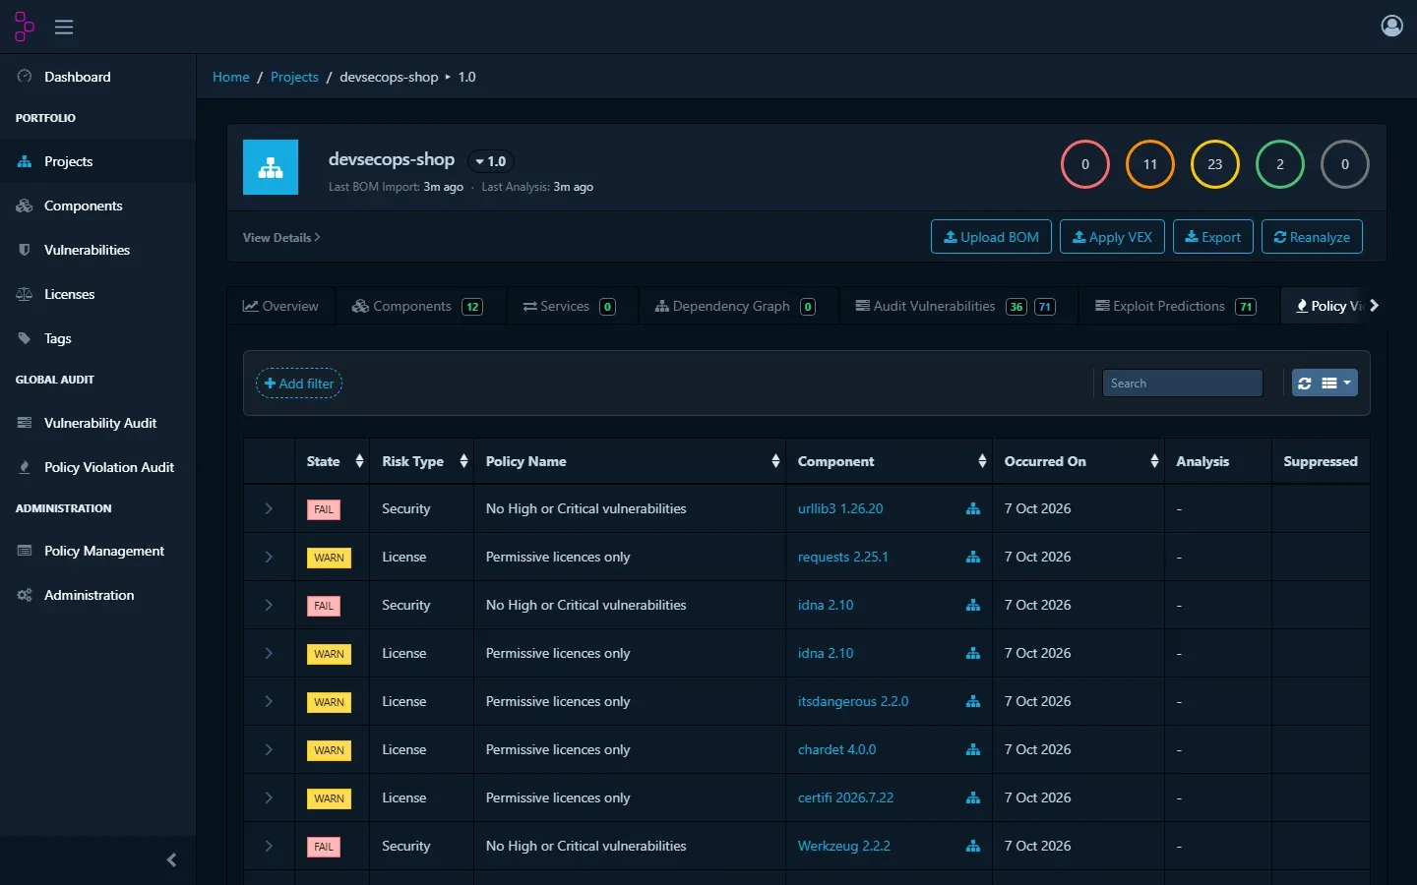Open the Projects breadcrumb link

click(x=294, y=77)
